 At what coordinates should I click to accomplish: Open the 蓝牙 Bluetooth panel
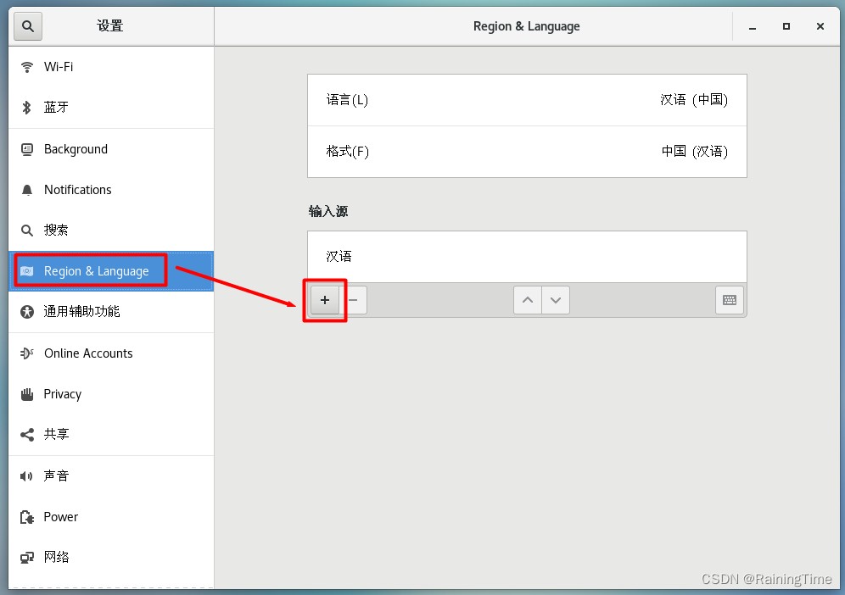tap(111, 107)
